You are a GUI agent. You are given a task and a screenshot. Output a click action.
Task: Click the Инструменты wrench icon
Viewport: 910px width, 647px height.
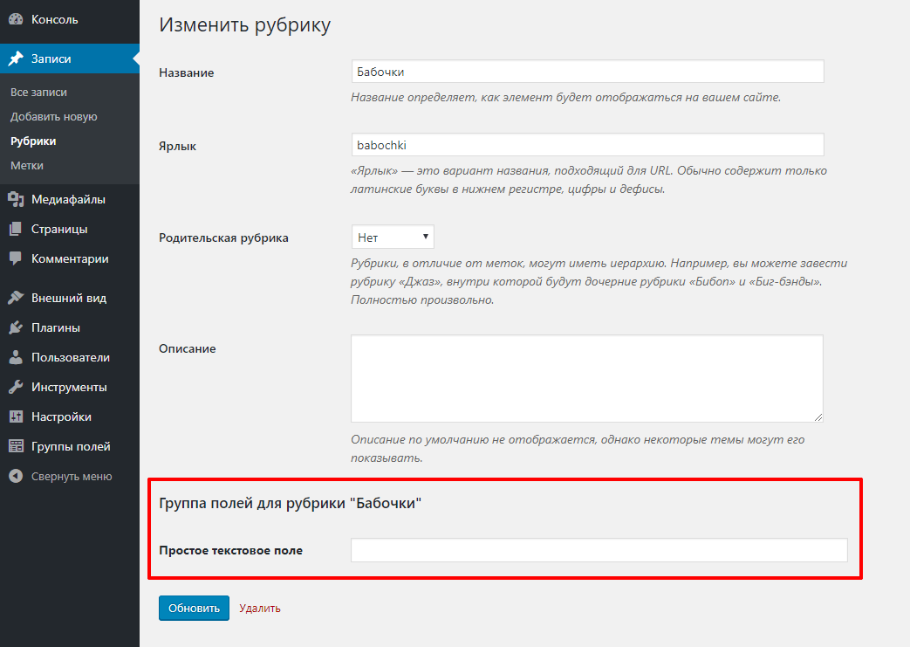click(16, 387)
